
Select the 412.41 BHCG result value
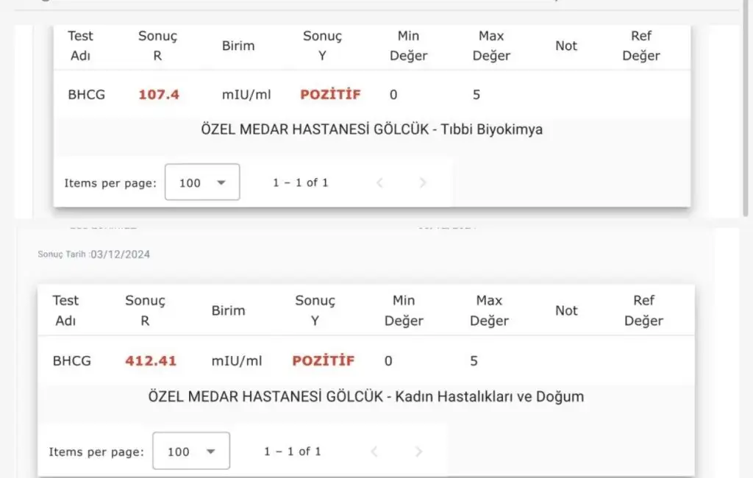point(151,361)
